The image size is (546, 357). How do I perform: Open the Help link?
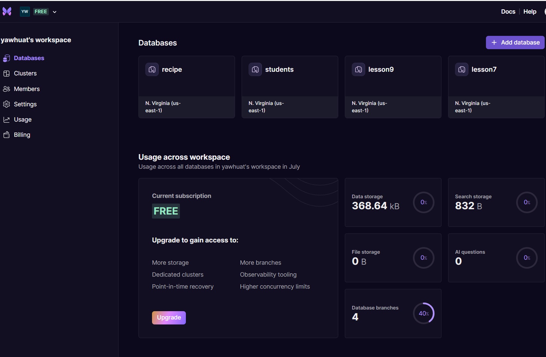click(530, 12)
